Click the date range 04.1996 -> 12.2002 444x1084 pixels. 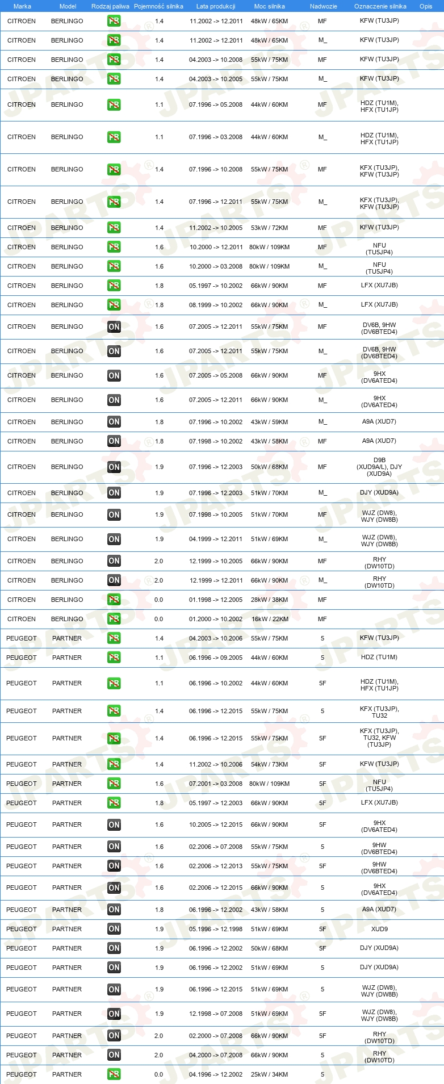(216, 1074)
